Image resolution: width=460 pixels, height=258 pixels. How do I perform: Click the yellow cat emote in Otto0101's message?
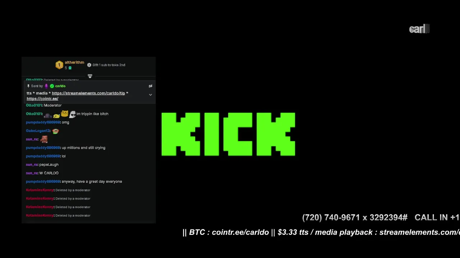65,114
